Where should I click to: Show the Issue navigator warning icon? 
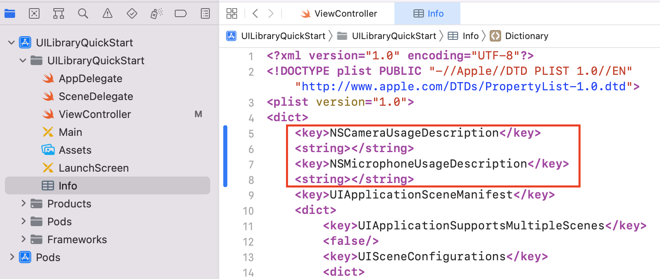pos(108,13)
